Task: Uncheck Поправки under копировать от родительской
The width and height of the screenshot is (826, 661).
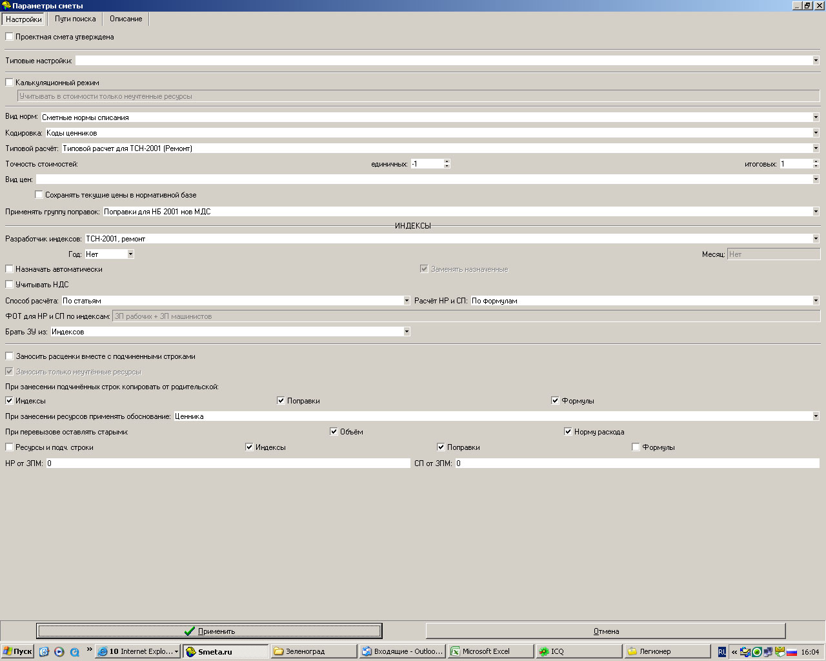Action: click(281, 401)
